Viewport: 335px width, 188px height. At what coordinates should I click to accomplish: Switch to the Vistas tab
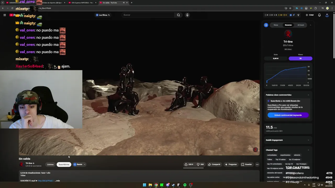pyautogui.click(x=276, y=25)
